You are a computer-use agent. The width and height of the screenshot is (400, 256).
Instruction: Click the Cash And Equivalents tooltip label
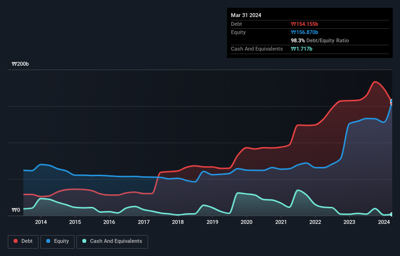(257, 49)
